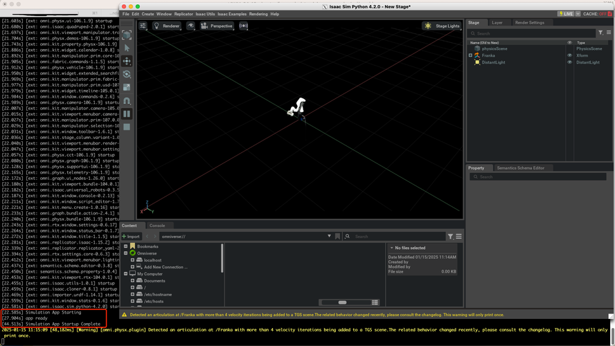Open the Stage Lights lighting menu
The width and height of the screenshot is (615, 346).
point(443,26)
